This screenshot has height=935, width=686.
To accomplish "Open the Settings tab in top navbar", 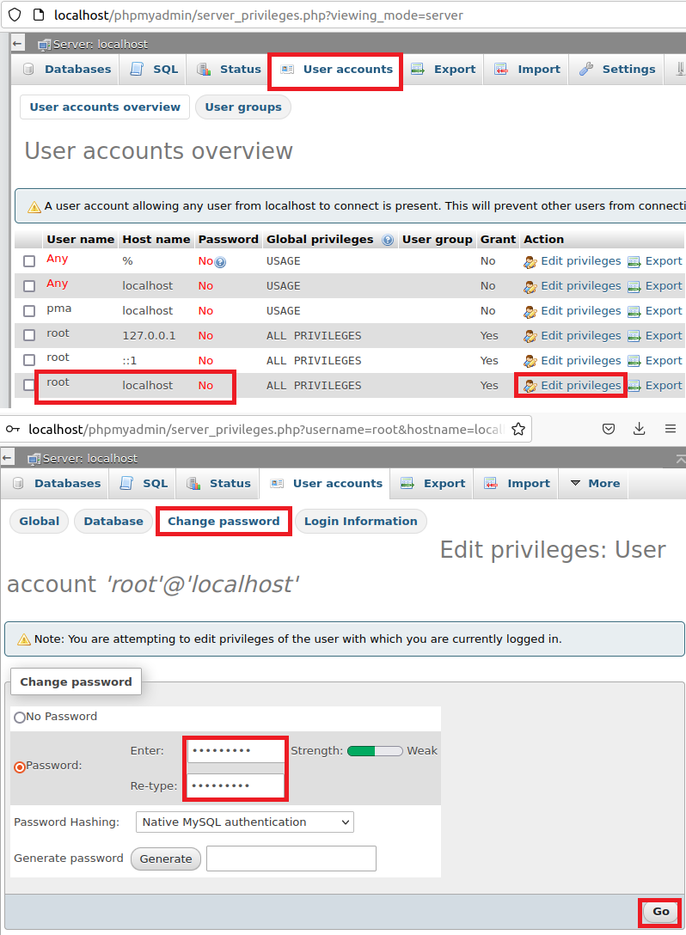I will pos(617,70).
